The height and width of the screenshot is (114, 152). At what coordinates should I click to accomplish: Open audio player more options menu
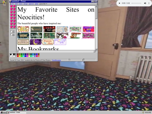point(149,3)
